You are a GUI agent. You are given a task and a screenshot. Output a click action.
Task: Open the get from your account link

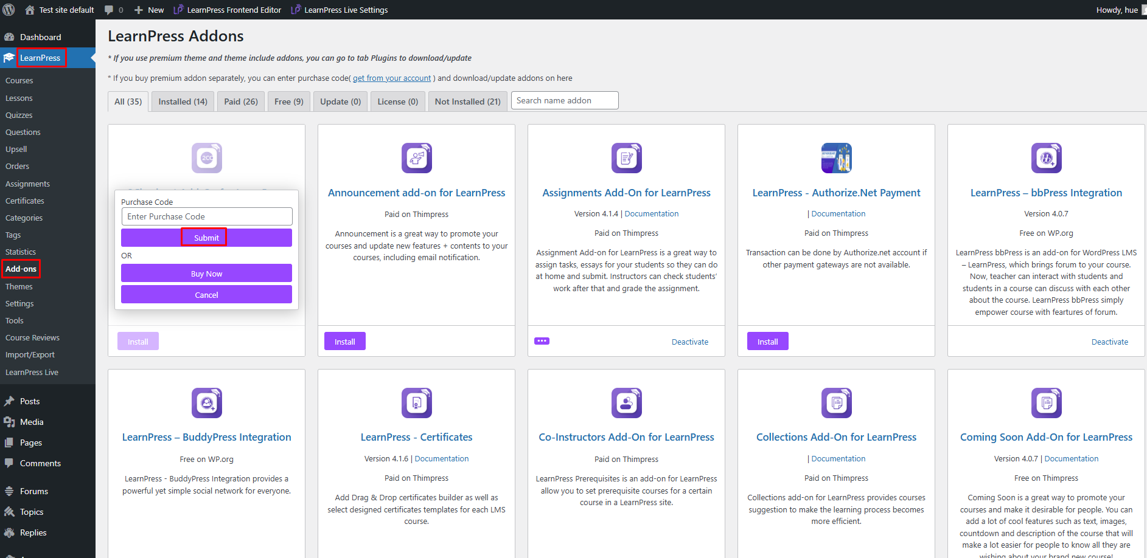[x=392, y=78]
